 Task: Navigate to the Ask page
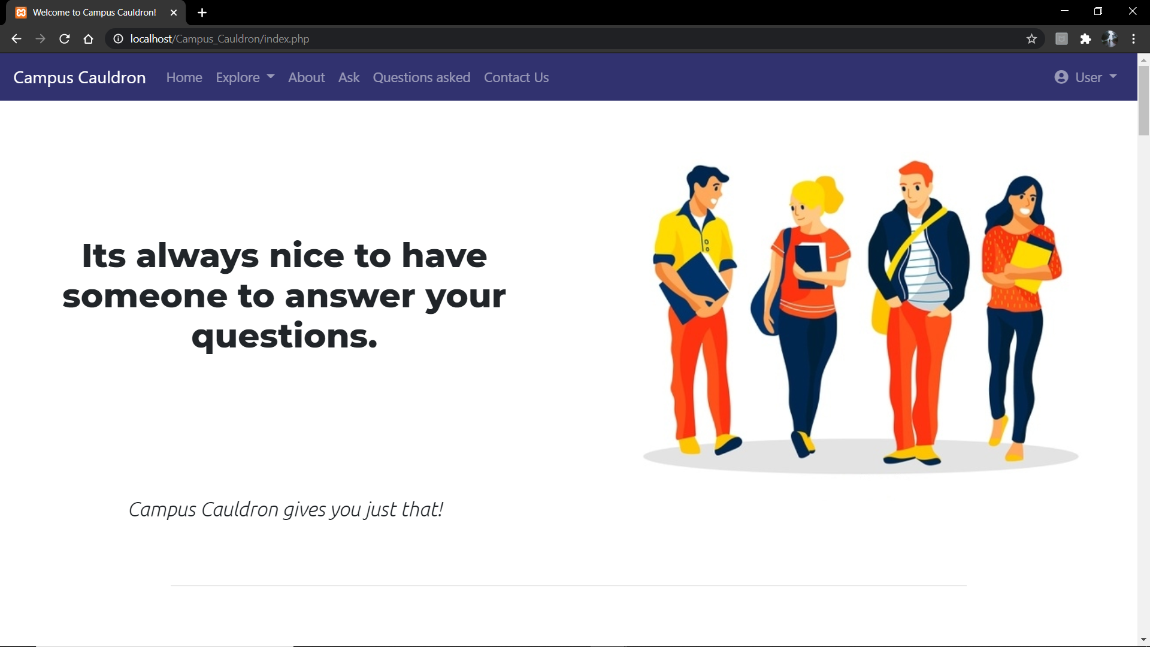tap(349, 77)
